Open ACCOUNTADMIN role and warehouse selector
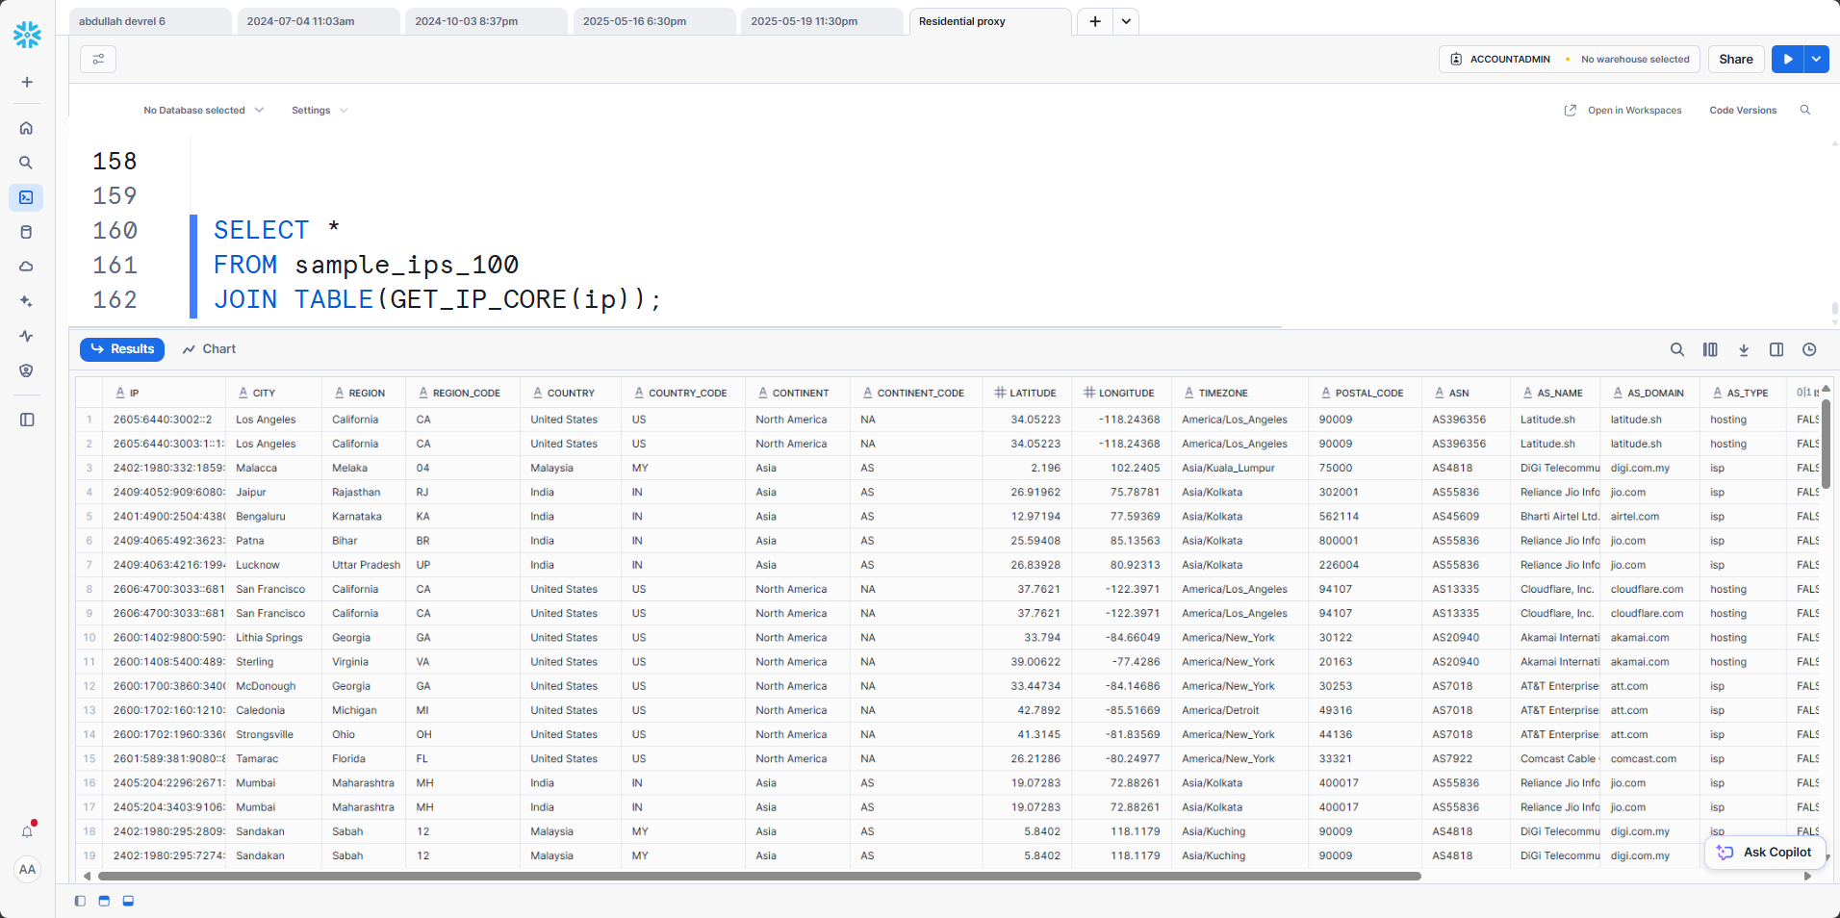 tap(1570, 59)
